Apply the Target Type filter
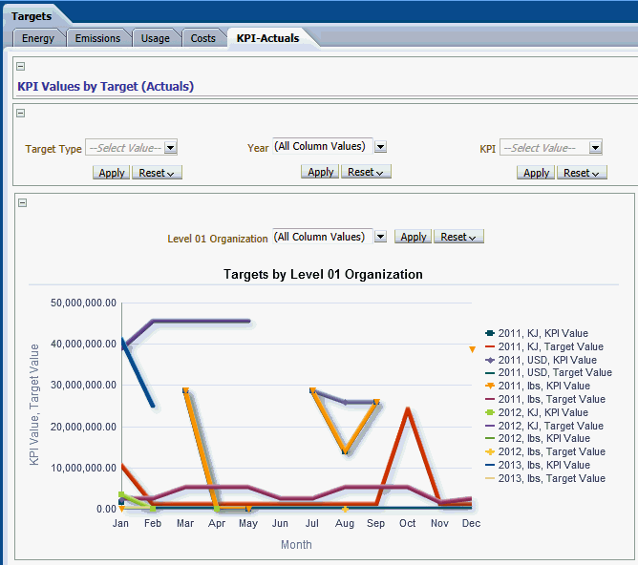Image resolution: width=638 pixels, height=565 pixels. point(112,173)
